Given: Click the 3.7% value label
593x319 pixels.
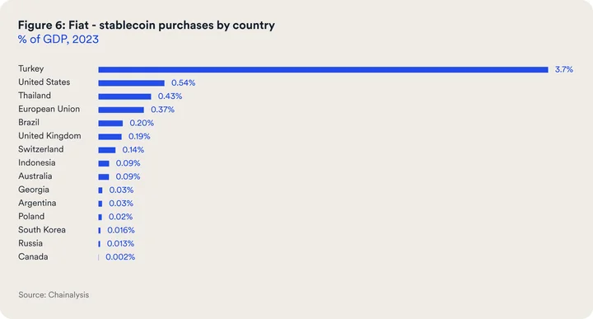Looking at the screenshot, I should pos(564,69).
